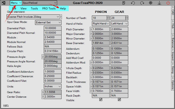Click the ship wheel icon

151,3
